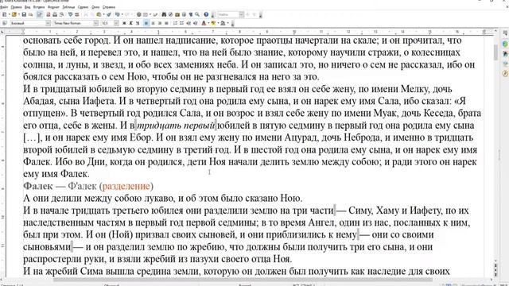The image size is (509, 286).
Task: Open the Файл menu
Action: coord(5,7)
